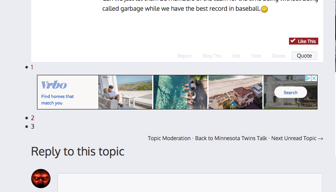Open the Topic Moderation menu
336x192 pixels.
[x=169, y=138]
